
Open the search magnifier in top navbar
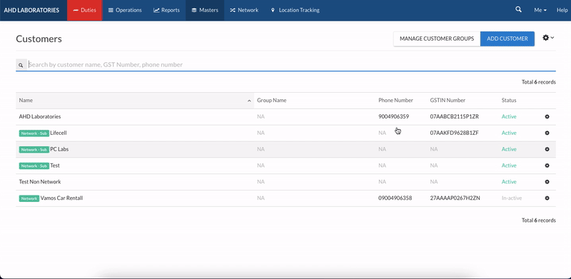click(519, 9)
